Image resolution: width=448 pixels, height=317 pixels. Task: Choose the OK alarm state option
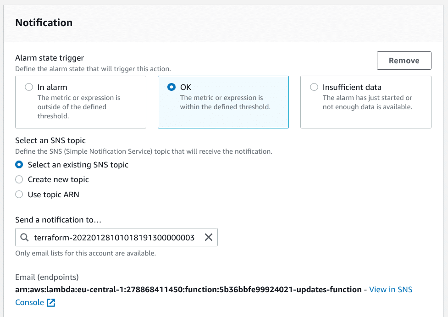pyautogui.click(x=171, y=87)
